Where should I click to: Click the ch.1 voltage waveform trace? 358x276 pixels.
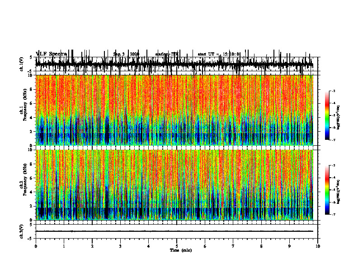[174, 64]
